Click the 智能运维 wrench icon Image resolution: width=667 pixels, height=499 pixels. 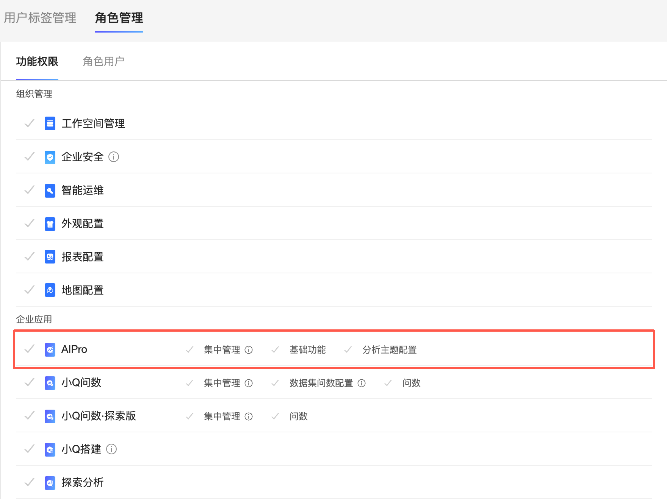click(x=50, y=190)
